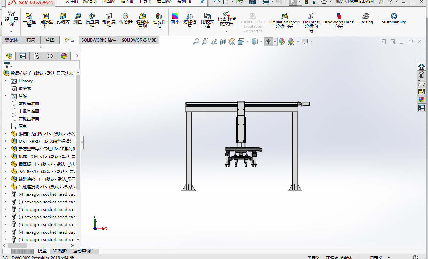
Task: Open the 曲率 curvature display tool
Action: point(175,19)
